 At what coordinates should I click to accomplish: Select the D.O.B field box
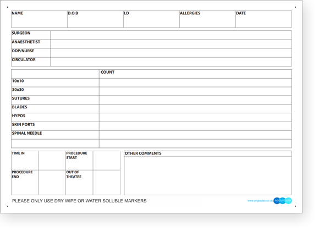95,19
